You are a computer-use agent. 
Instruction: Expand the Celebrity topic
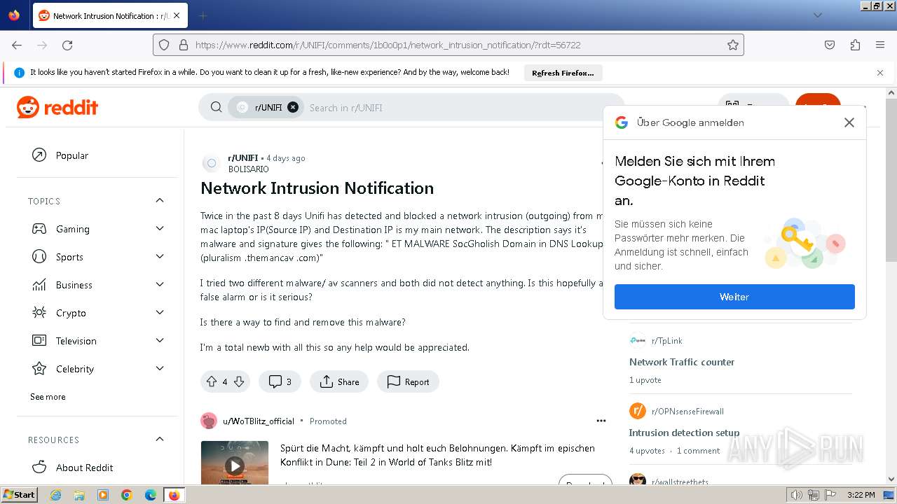(x=160, y=369)
